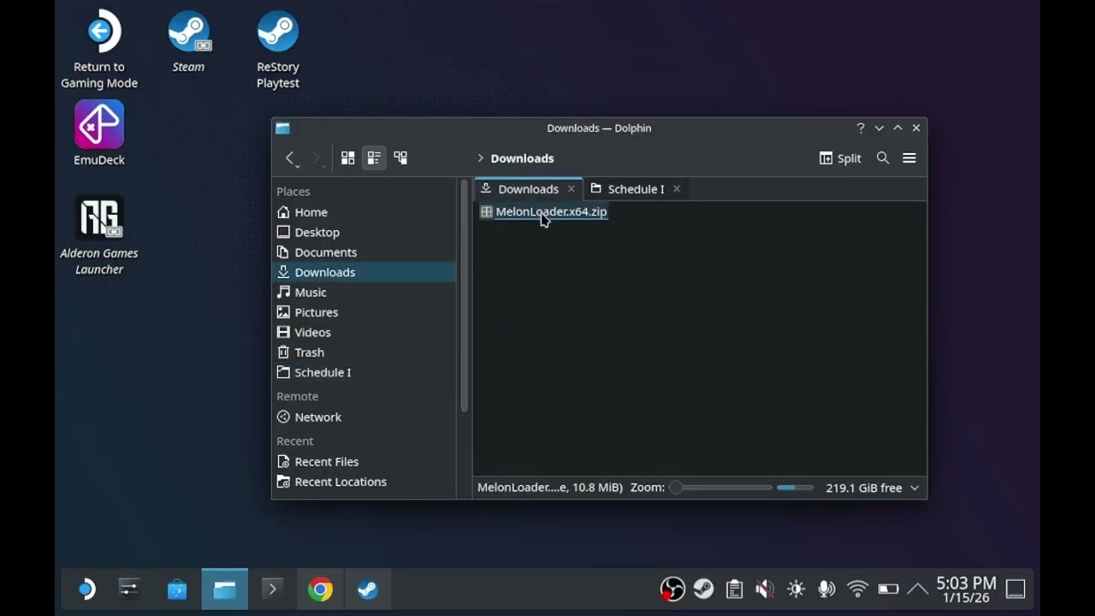Close the Schedule I tab
Viewport: 1095px width, 616px height.
[677, 189]
